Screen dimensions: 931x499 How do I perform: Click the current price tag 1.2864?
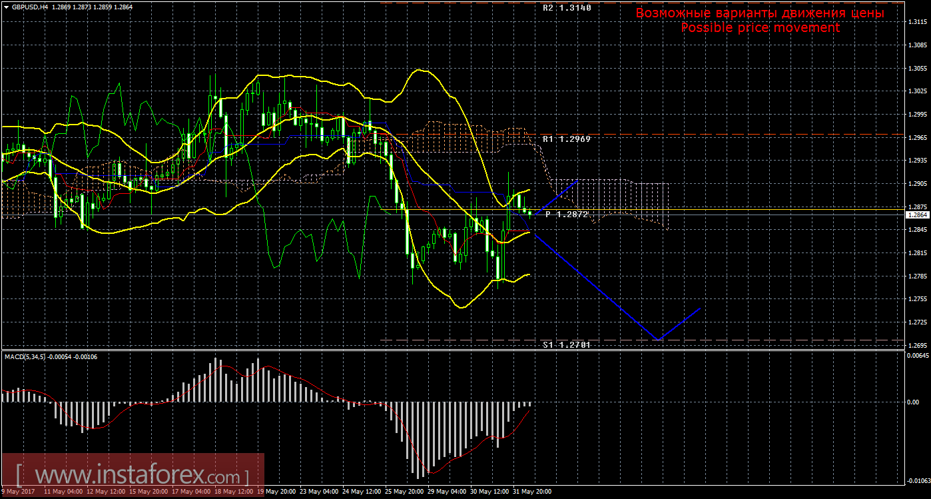click(918, 215)
